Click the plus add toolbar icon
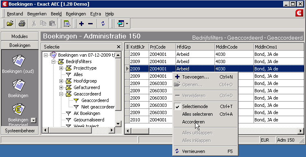 pyautogui.click(x=81, y=24)
